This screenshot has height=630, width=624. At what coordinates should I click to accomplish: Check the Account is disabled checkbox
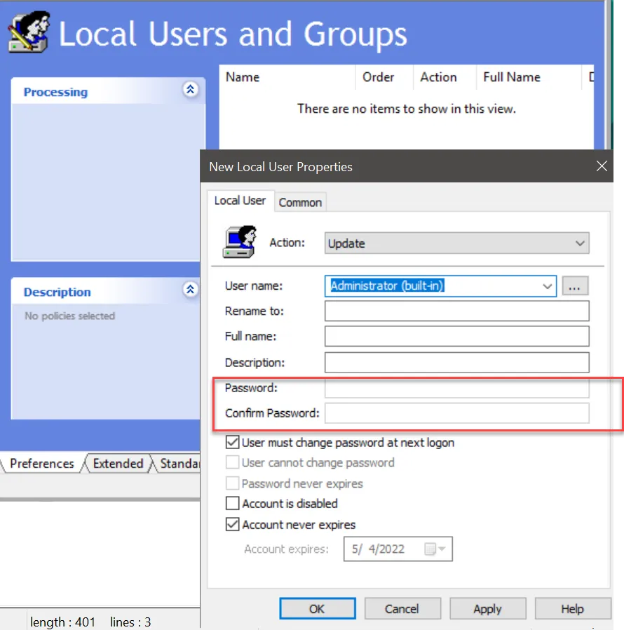[x=233, y=504]
